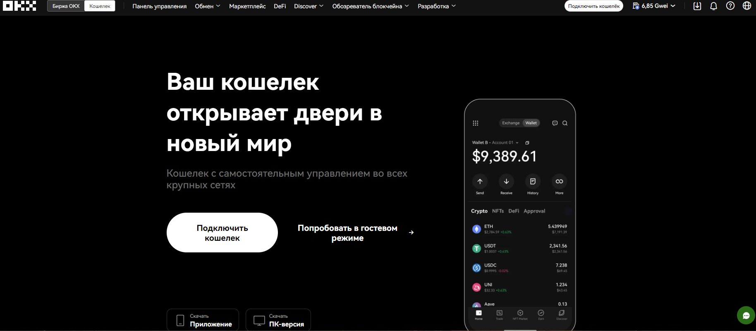Tap the Receive arrow in phone mockup

[506, 181]
